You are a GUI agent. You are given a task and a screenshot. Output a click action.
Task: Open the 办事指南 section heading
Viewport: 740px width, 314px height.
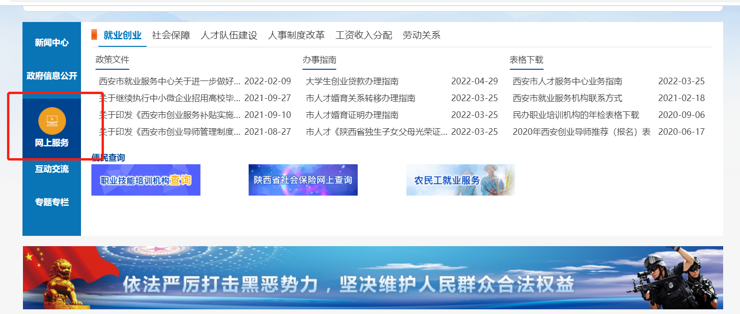319,59
